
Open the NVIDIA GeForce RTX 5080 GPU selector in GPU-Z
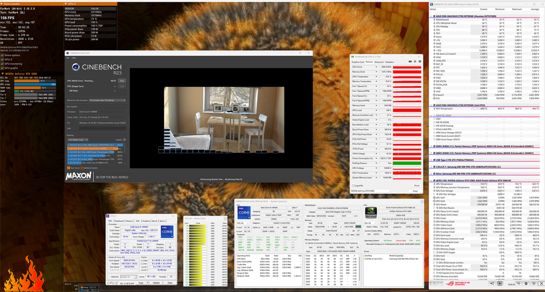point(371,191)
